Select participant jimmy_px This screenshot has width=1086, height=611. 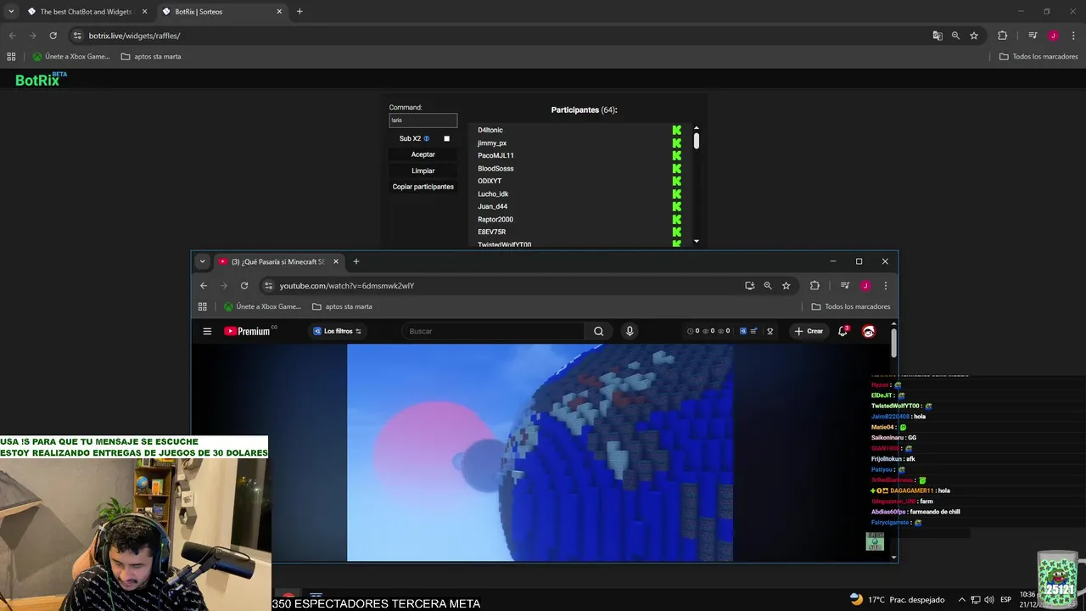click(x=492, y=143)
